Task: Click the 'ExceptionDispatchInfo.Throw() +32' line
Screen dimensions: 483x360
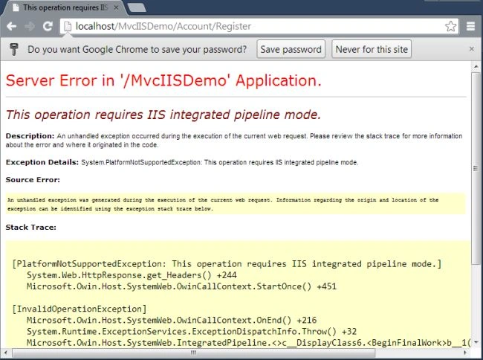Action: (x=192, y=331)
